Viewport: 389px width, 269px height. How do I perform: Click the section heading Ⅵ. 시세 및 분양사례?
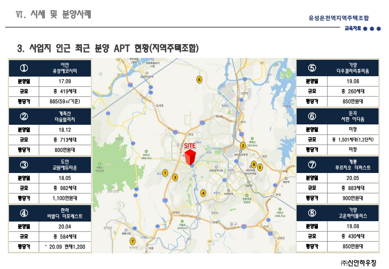point(53,14)
